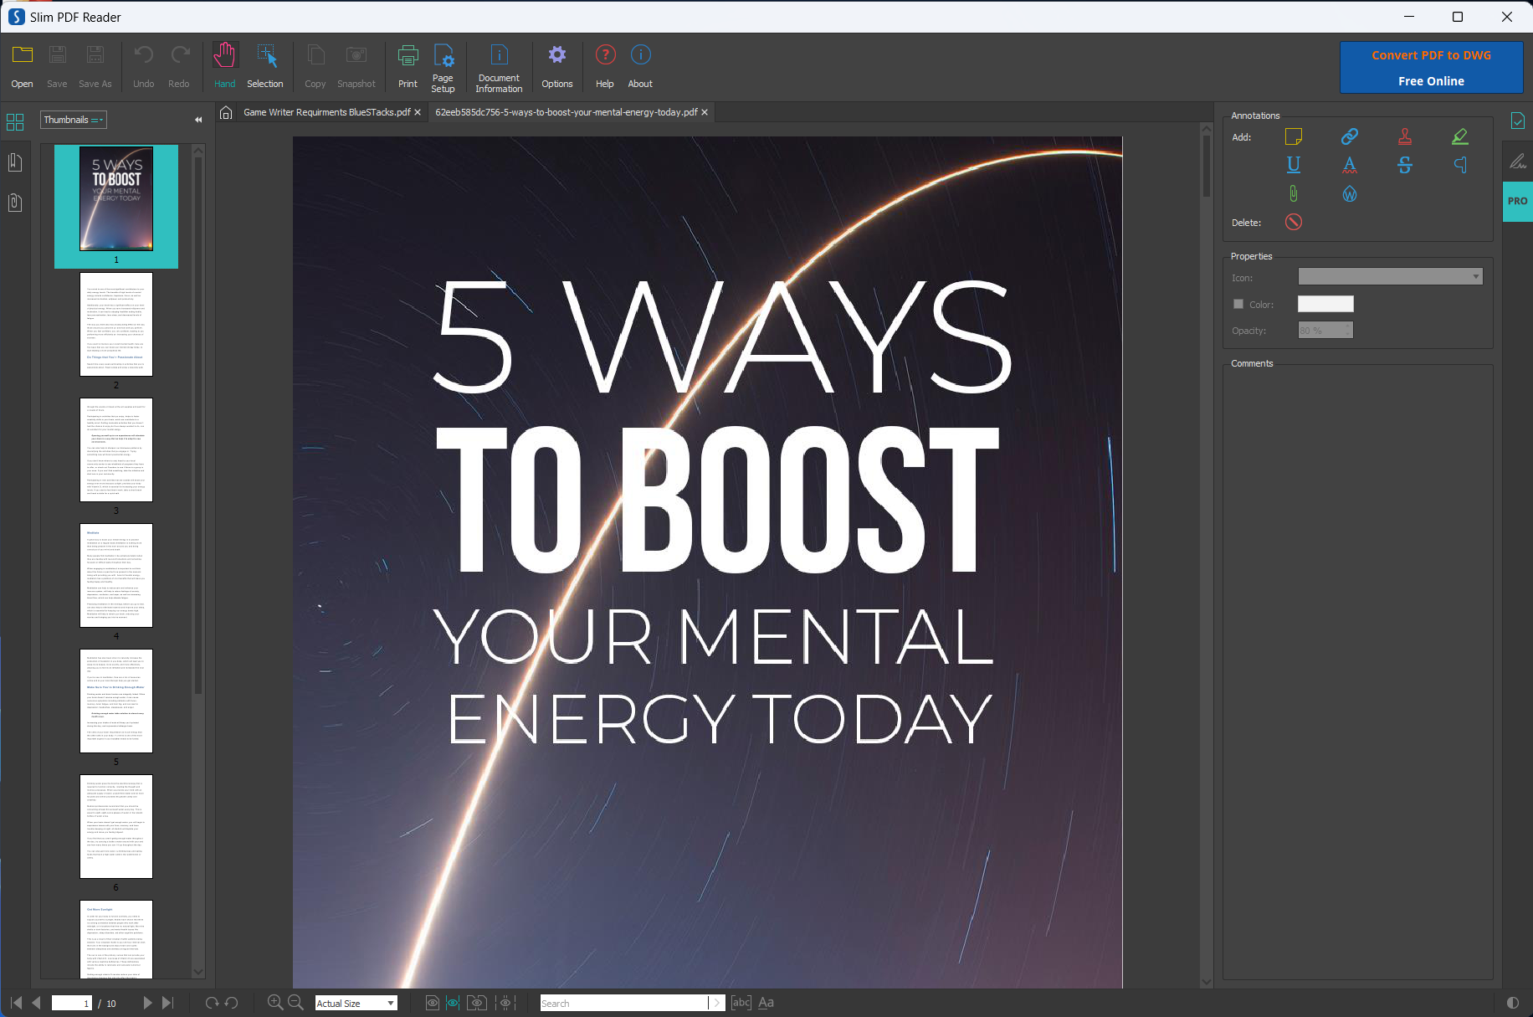Open the attachments side panel icon
This screenshot has height=1017, width=1533.
tap(15, 202)
